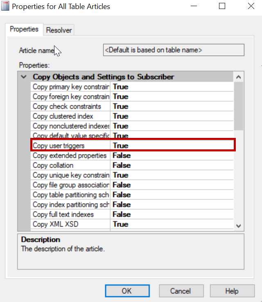The height and width of the screenshot is (302, 262).
Task: Collapse the Copy Objects and Settings category
Action: click(24, 77)
